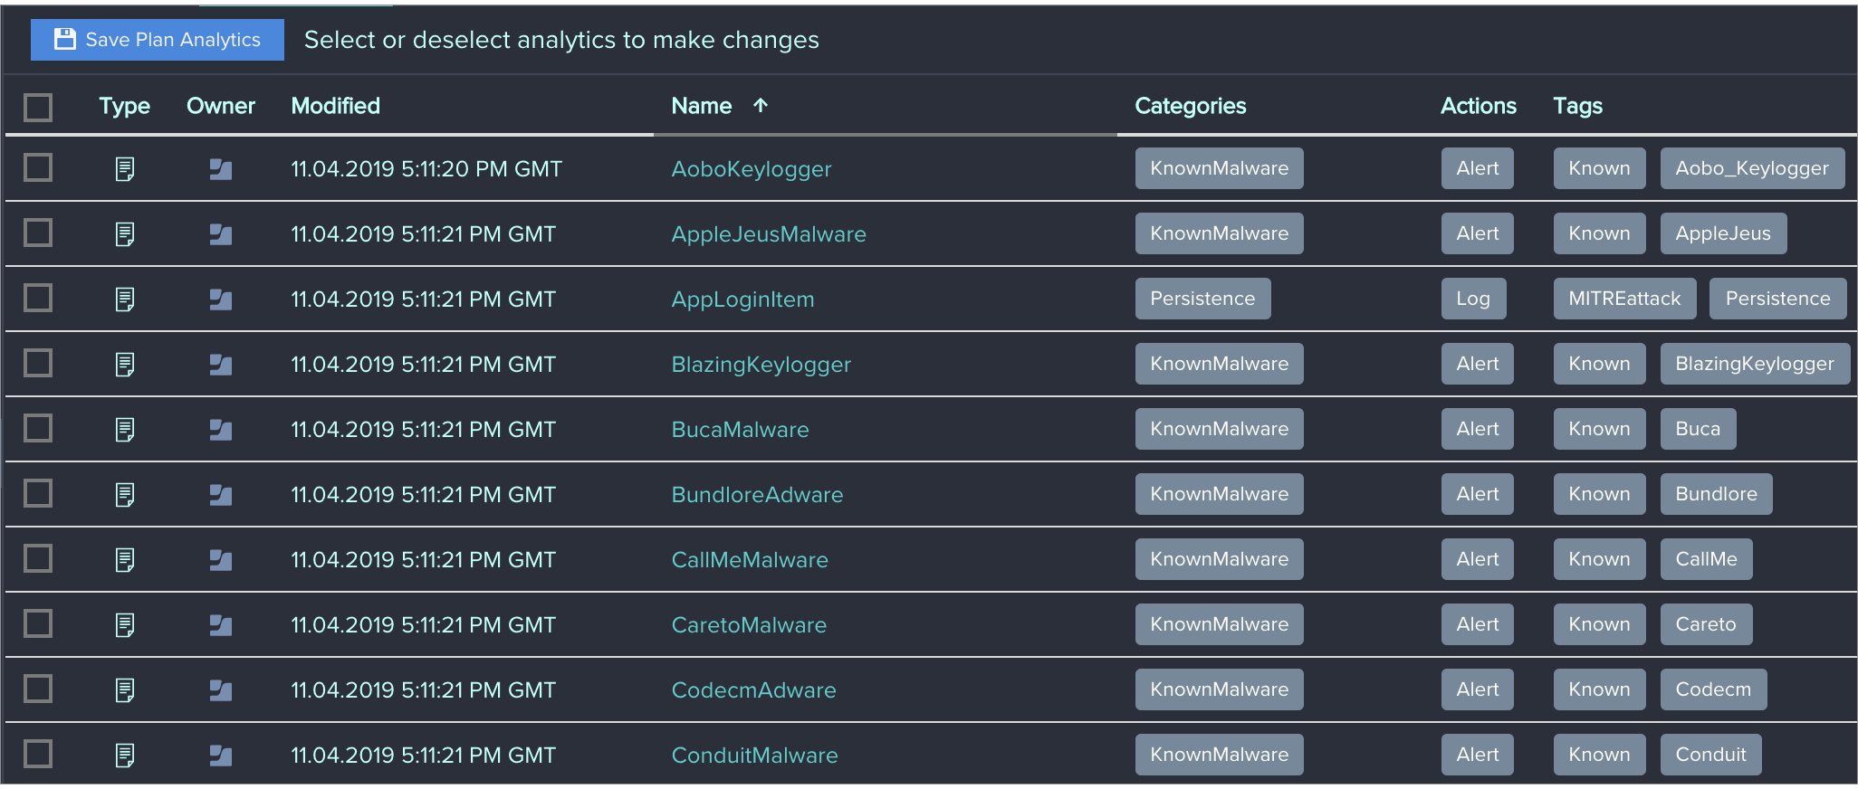The image size is (1858, 789).
Task: Click the owner icon for CallMeMalware
Action: click(221, 560)
